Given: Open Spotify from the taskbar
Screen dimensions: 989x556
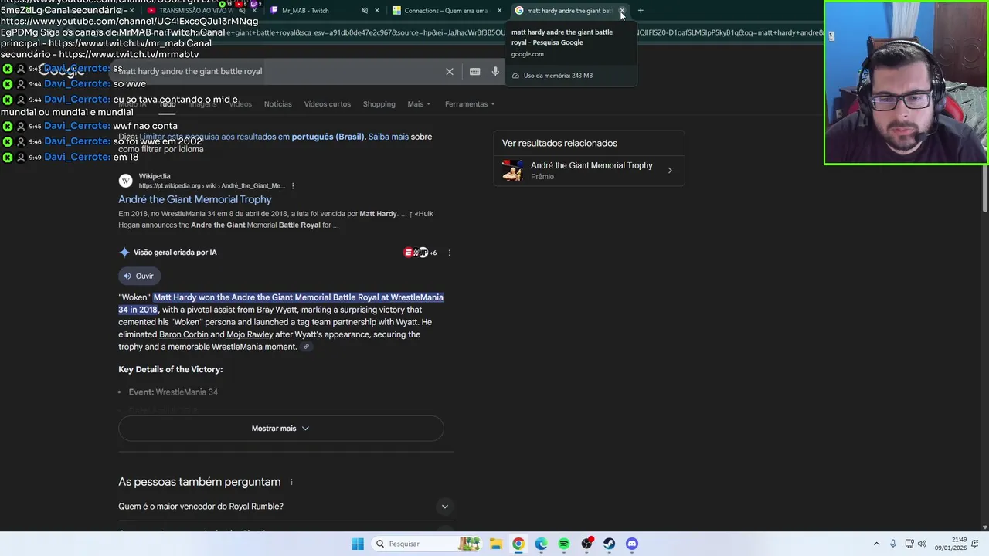Looking at the screenshot, I should pos(564,544).
